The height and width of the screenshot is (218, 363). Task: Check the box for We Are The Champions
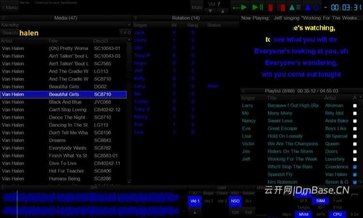[x=355, y=144]
